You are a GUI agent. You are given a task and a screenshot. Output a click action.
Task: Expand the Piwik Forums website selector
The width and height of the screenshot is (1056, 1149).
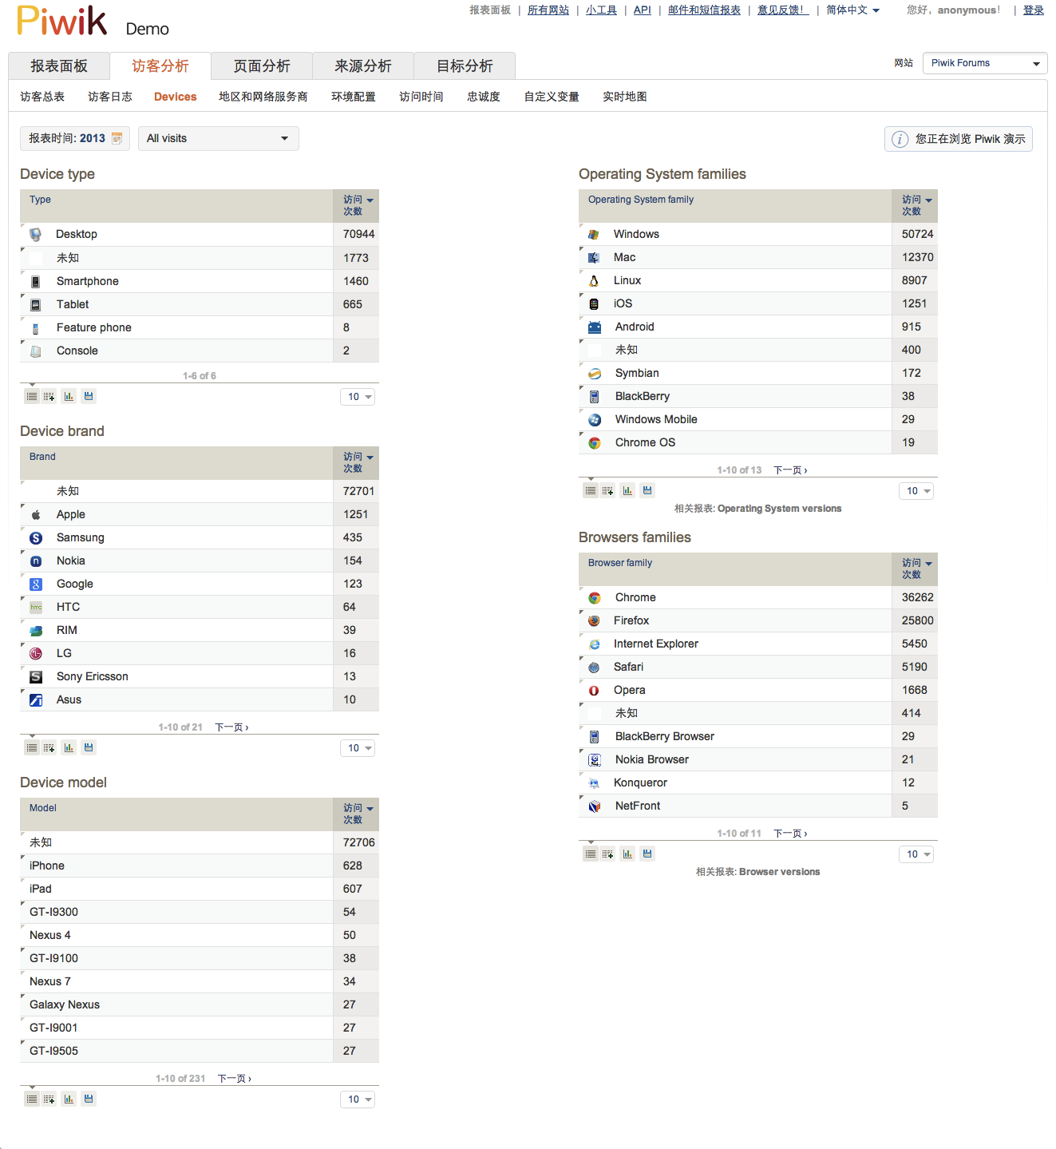(985, 63)
